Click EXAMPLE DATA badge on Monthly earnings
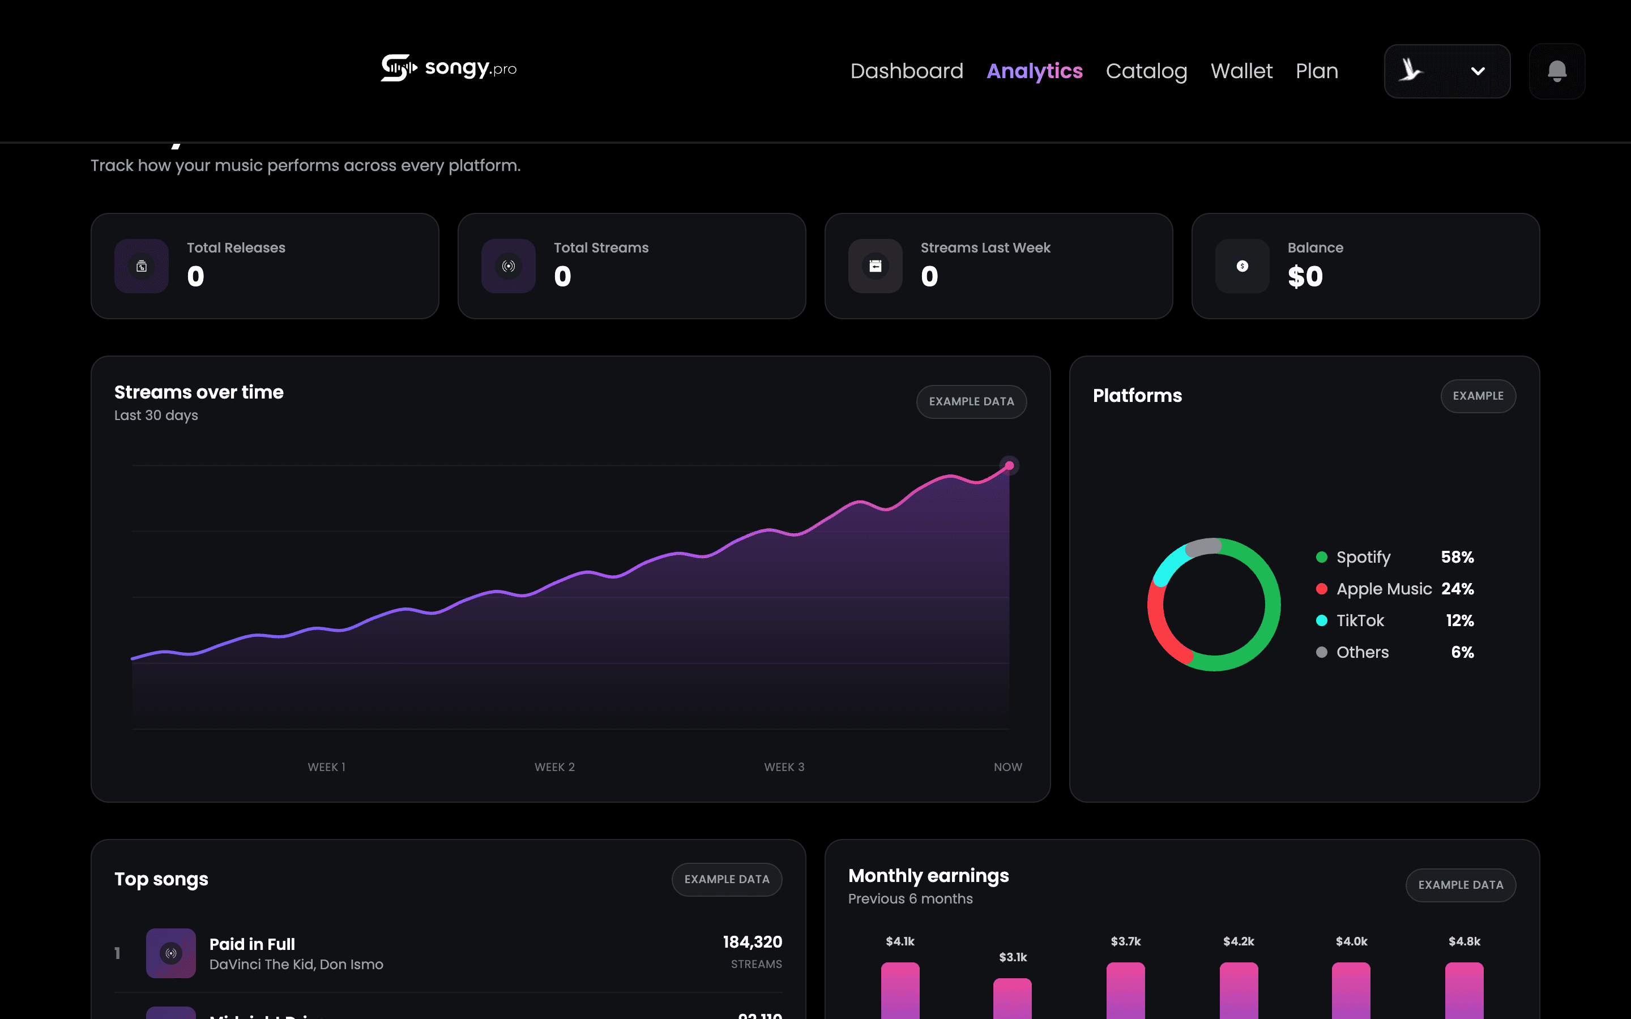Image resolution: width=1631 pixels, height=1019 pixels. [x=1461, y=885]
